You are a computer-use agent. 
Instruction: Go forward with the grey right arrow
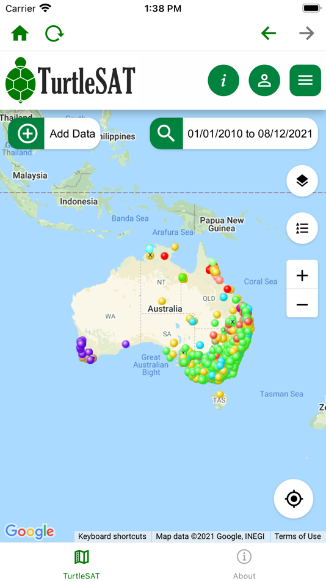point(306,34)
